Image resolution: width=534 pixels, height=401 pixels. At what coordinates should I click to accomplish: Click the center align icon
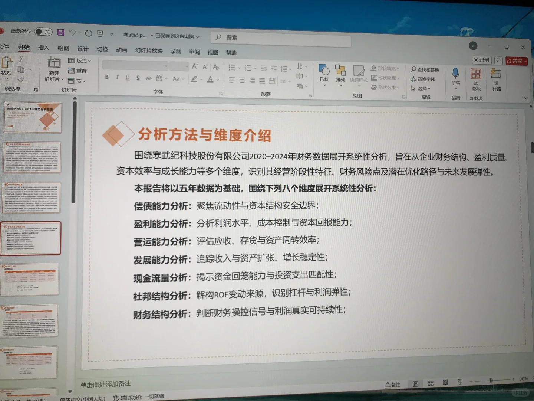pyautogui.click(x=241, y=79)
